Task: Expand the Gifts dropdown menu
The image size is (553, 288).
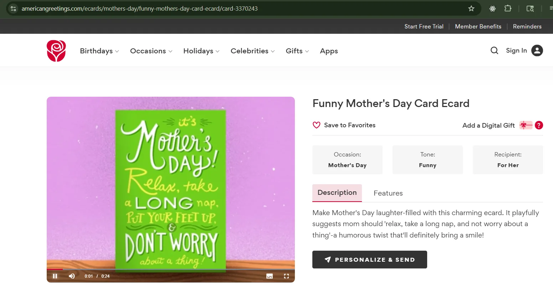Action: pos(297,51)
